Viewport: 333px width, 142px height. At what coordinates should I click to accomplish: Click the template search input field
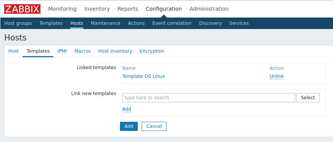coord(209,98)
